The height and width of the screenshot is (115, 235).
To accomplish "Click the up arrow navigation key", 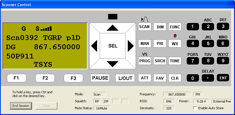I will 113,28.
